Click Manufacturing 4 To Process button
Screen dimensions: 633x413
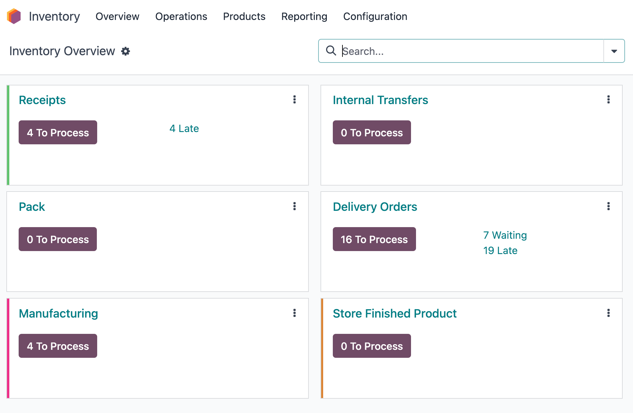click(58, 346)
